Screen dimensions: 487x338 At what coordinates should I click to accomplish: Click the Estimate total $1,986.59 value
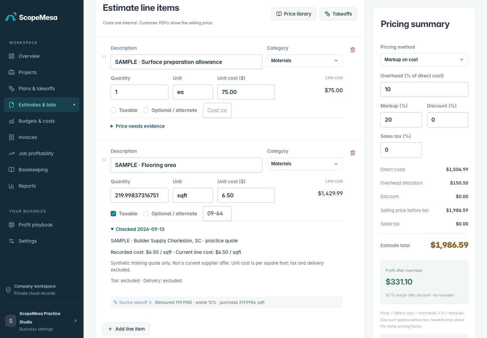[x=449, y=245]
